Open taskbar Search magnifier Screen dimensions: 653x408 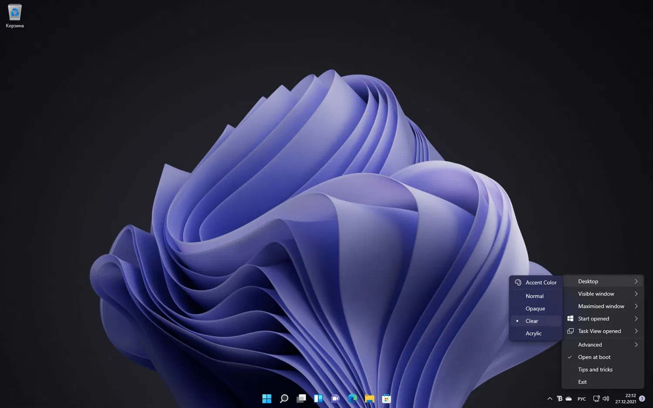pos(284,398)
